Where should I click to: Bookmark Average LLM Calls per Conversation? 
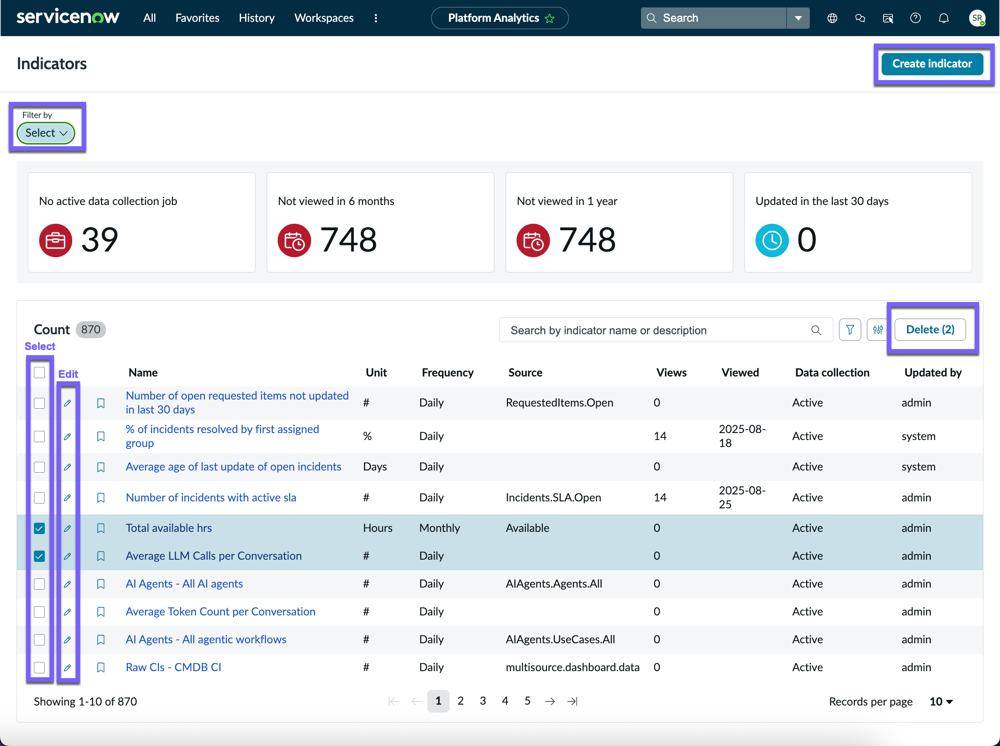[101, 556]
